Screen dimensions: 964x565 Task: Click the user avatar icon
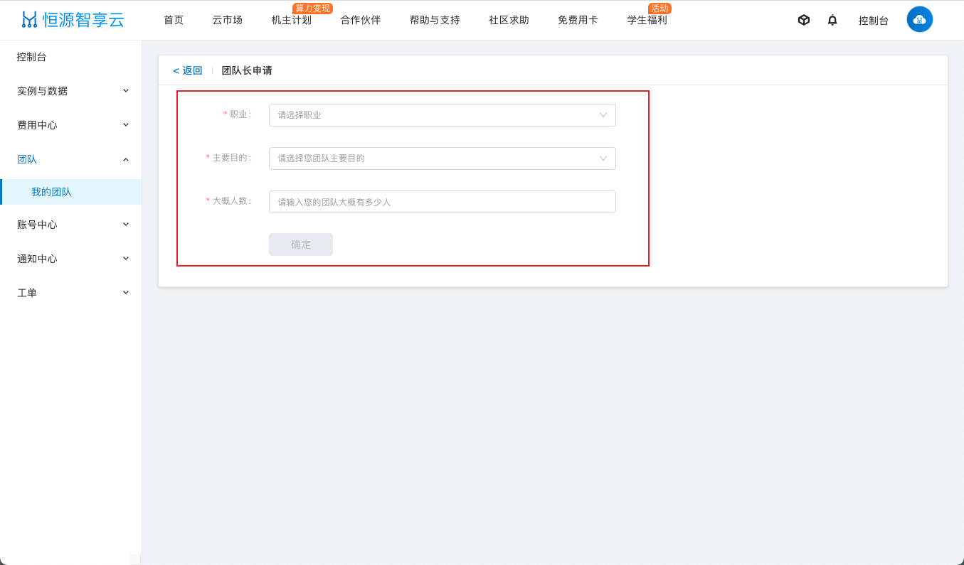tap(919, 19)
